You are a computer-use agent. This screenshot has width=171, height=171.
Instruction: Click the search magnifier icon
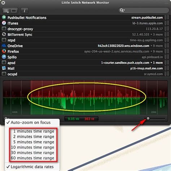pyautogui.click(x=122, y=10)
